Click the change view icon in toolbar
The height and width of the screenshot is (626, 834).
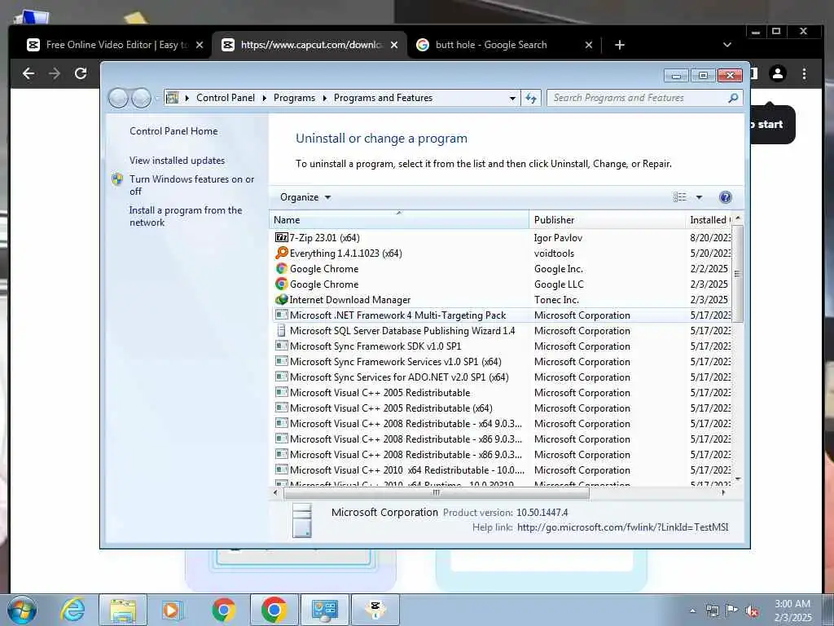coord(680,197)
